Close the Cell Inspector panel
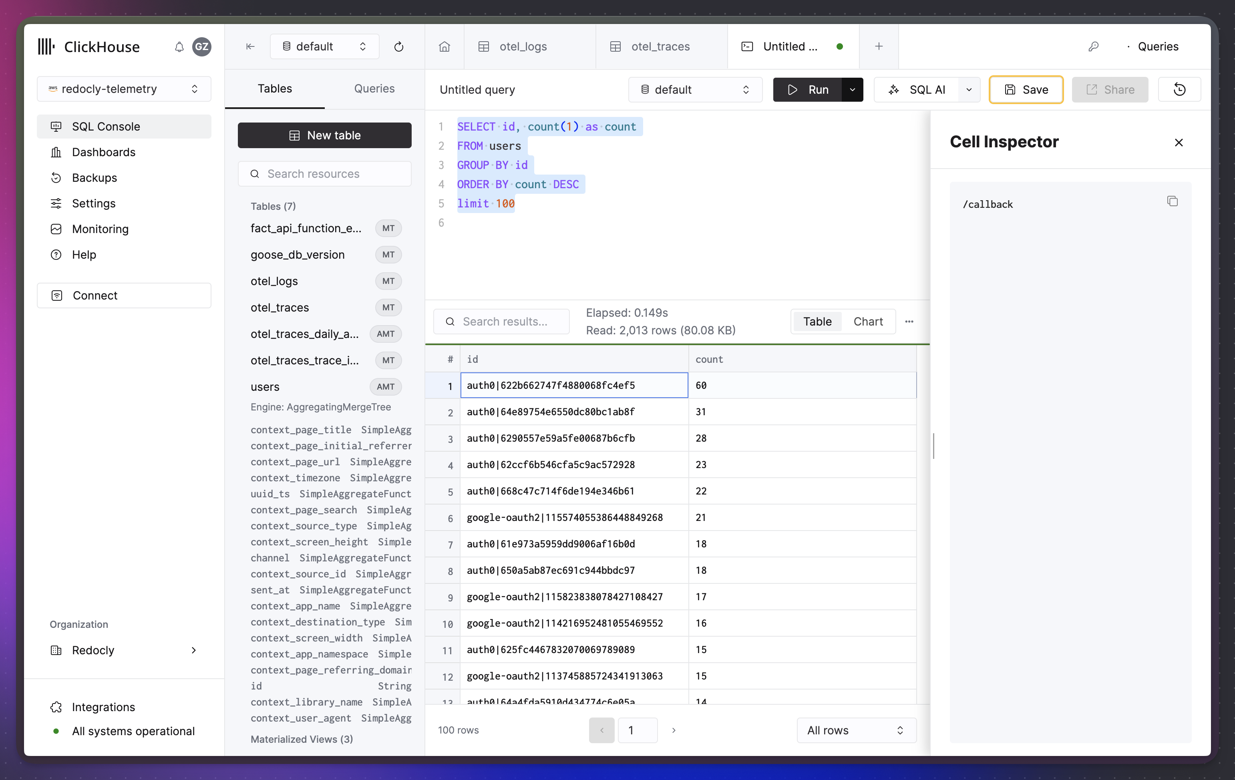The image size is (1235, 780). coord(1179,143)
